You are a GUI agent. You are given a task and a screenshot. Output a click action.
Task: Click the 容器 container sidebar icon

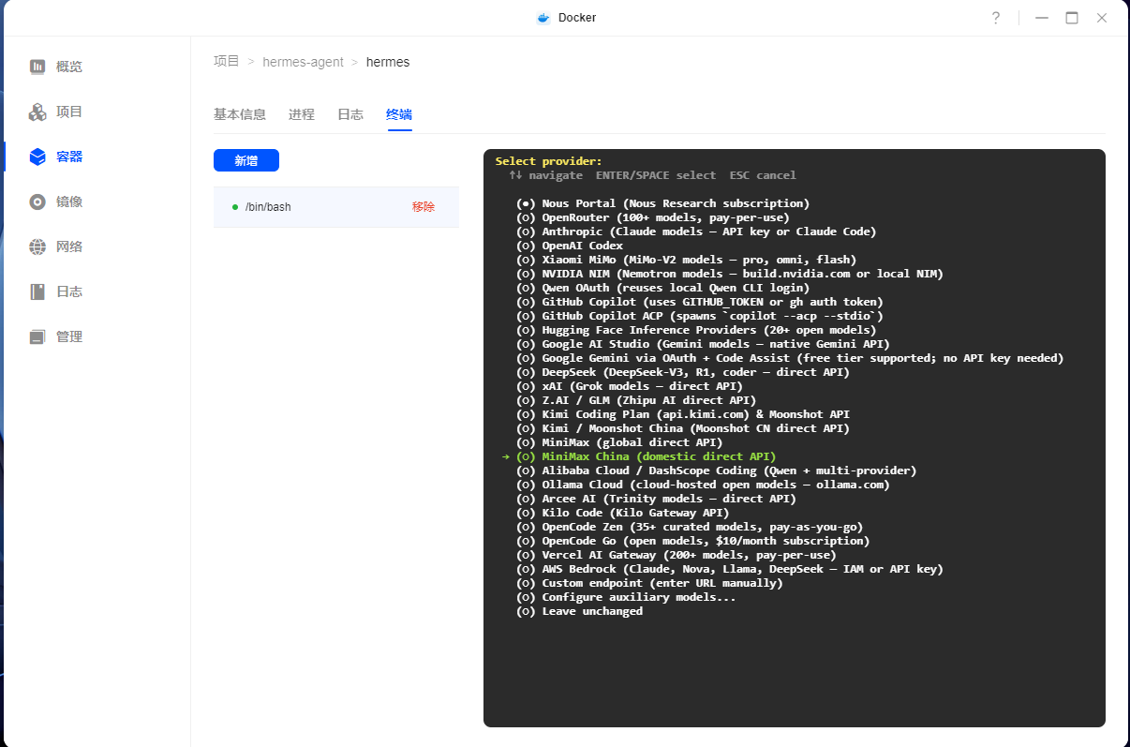pos(37,157)
